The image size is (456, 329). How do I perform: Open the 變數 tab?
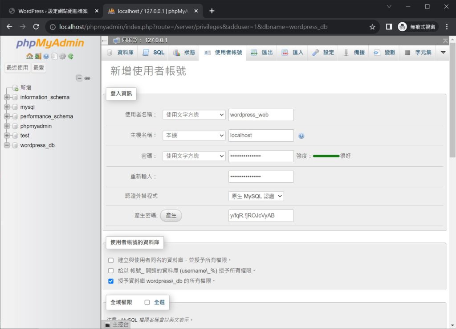point(384,53)
